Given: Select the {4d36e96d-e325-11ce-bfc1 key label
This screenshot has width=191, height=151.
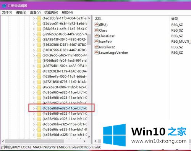Looking at the screenshot, I should [x=65, y=135].
